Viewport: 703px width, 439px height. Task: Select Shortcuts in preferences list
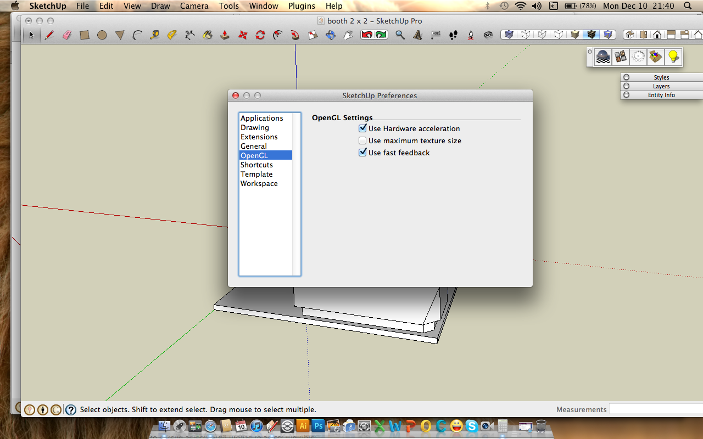point(256,165)
